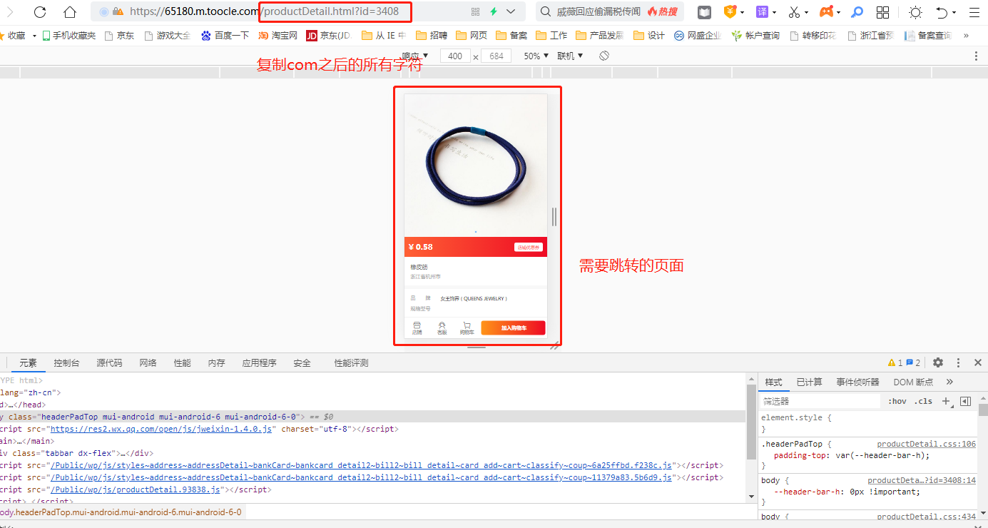This screenshot has width=988, height=528.
Task: Click the blue magnifier search extension icon
Action: [857, 12]
